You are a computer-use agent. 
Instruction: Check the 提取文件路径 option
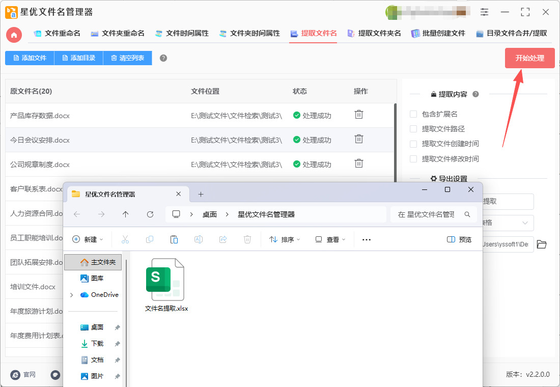[x=413, y=129]
